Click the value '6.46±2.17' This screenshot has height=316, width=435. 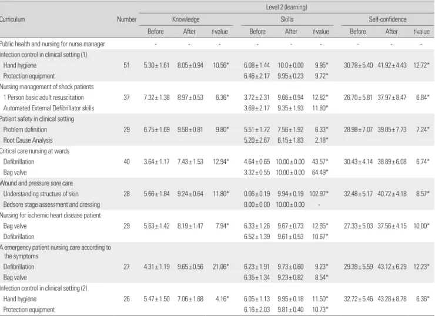tap(257, 76)
